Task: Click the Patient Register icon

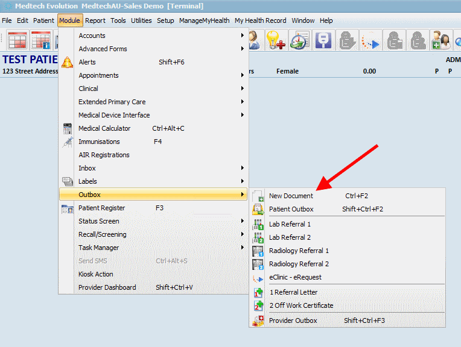Action: 68,208
